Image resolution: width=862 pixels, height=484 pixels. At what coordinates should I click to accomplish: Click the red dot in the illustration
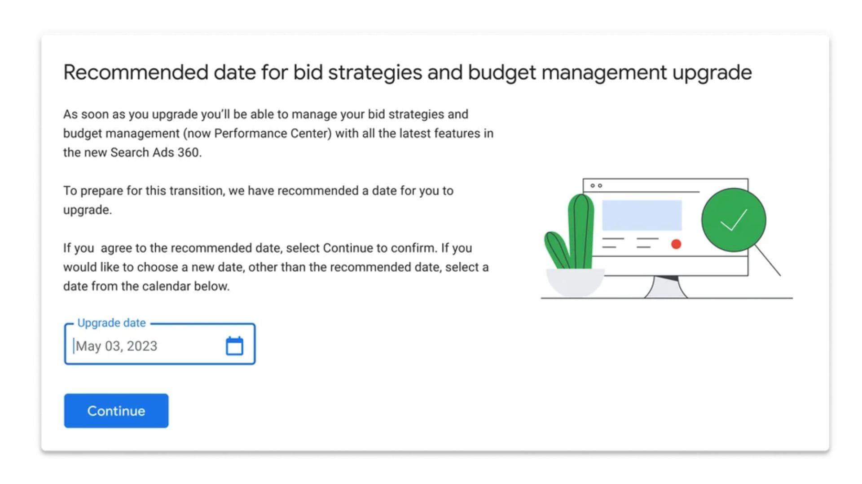pos(676,244)
